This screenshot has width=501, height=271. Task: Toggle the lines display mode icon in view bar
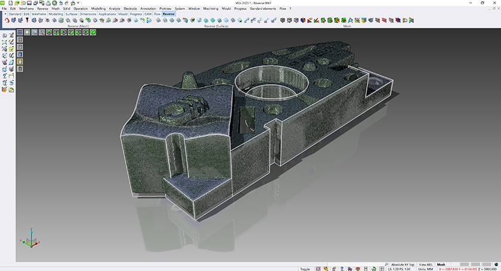20,32
